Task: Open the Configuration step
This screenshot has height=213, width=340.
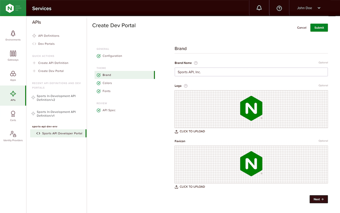Action: click(112, 56)
